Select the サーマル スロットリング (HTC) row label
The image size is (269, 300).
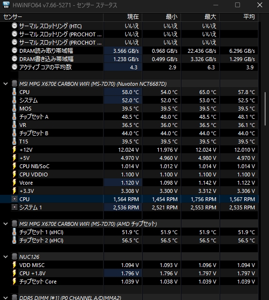[x=50, y=26]
